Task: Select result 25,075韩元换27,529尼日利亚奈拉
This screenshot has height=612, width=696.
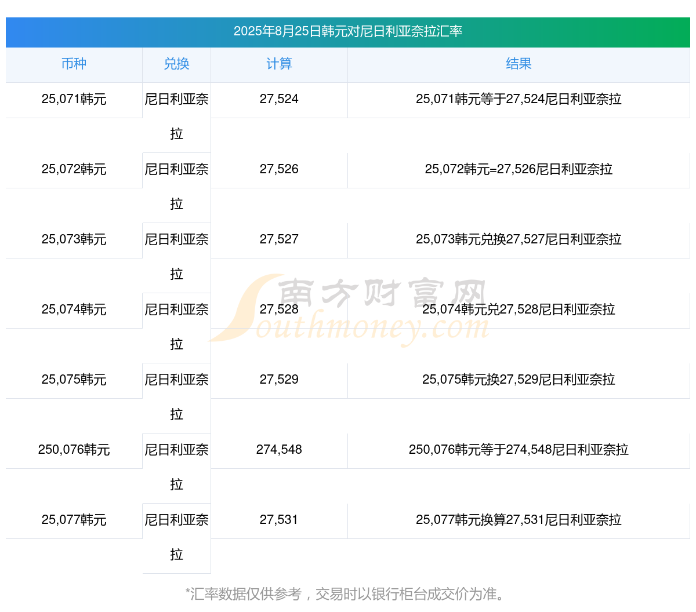Action: coord(519,380)
